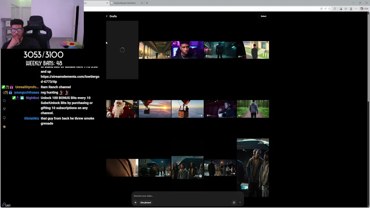
Task: Open the cartoon suburban house draft
Action: tap(253, 50)
